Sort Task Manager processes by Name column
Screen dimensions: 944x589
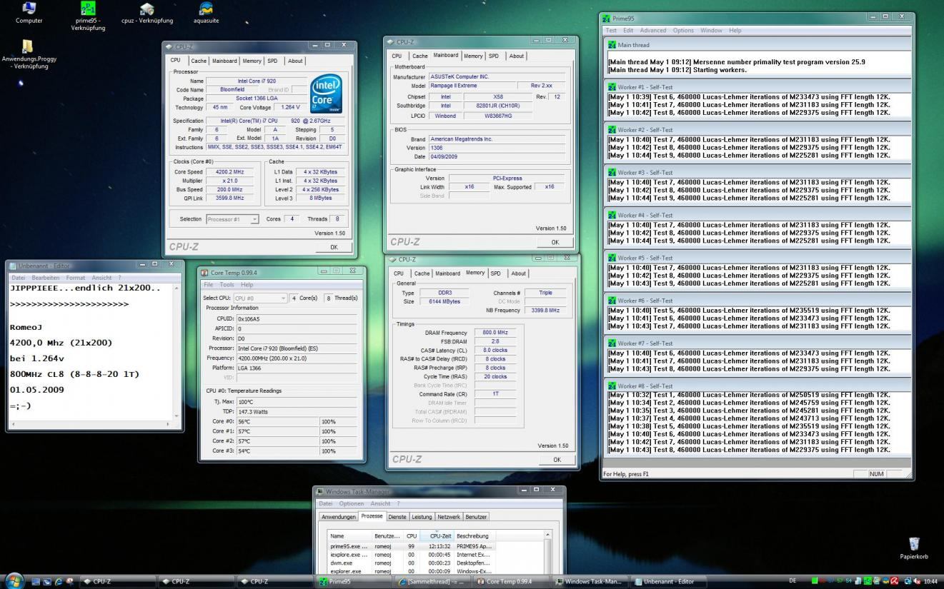pos(349,536)
